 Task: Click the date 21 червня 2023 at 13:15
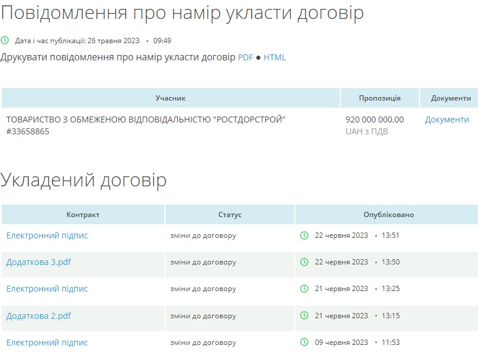click(342, 316)
